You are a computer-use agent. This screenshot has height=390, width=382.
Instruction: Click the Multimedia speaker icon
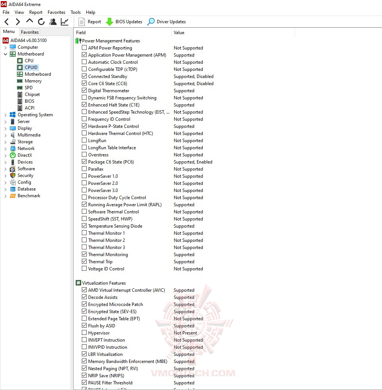pyautogui.click(x=13, y=135)
